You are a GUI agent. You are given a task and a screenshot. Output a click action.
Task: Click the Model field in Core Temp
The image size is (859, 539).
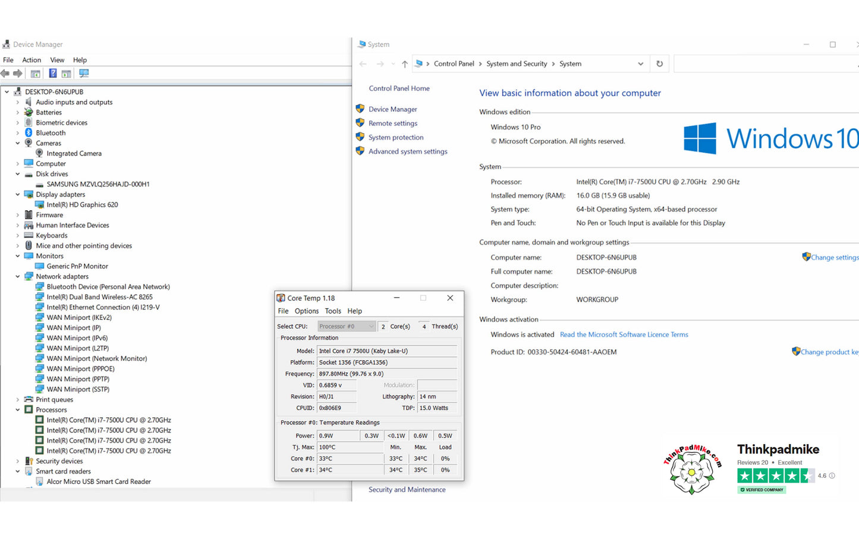coord(387,351)
